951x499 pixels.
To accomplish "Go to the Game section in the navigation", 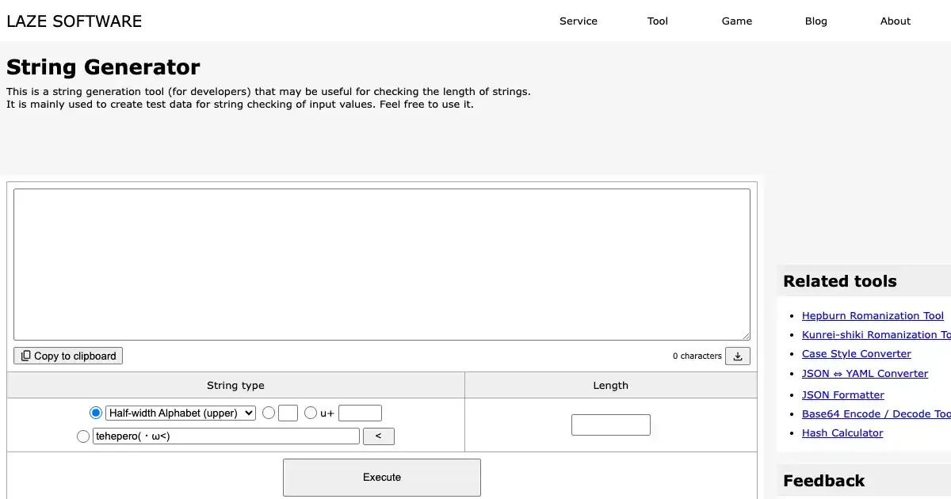I will tap(737, 21).
